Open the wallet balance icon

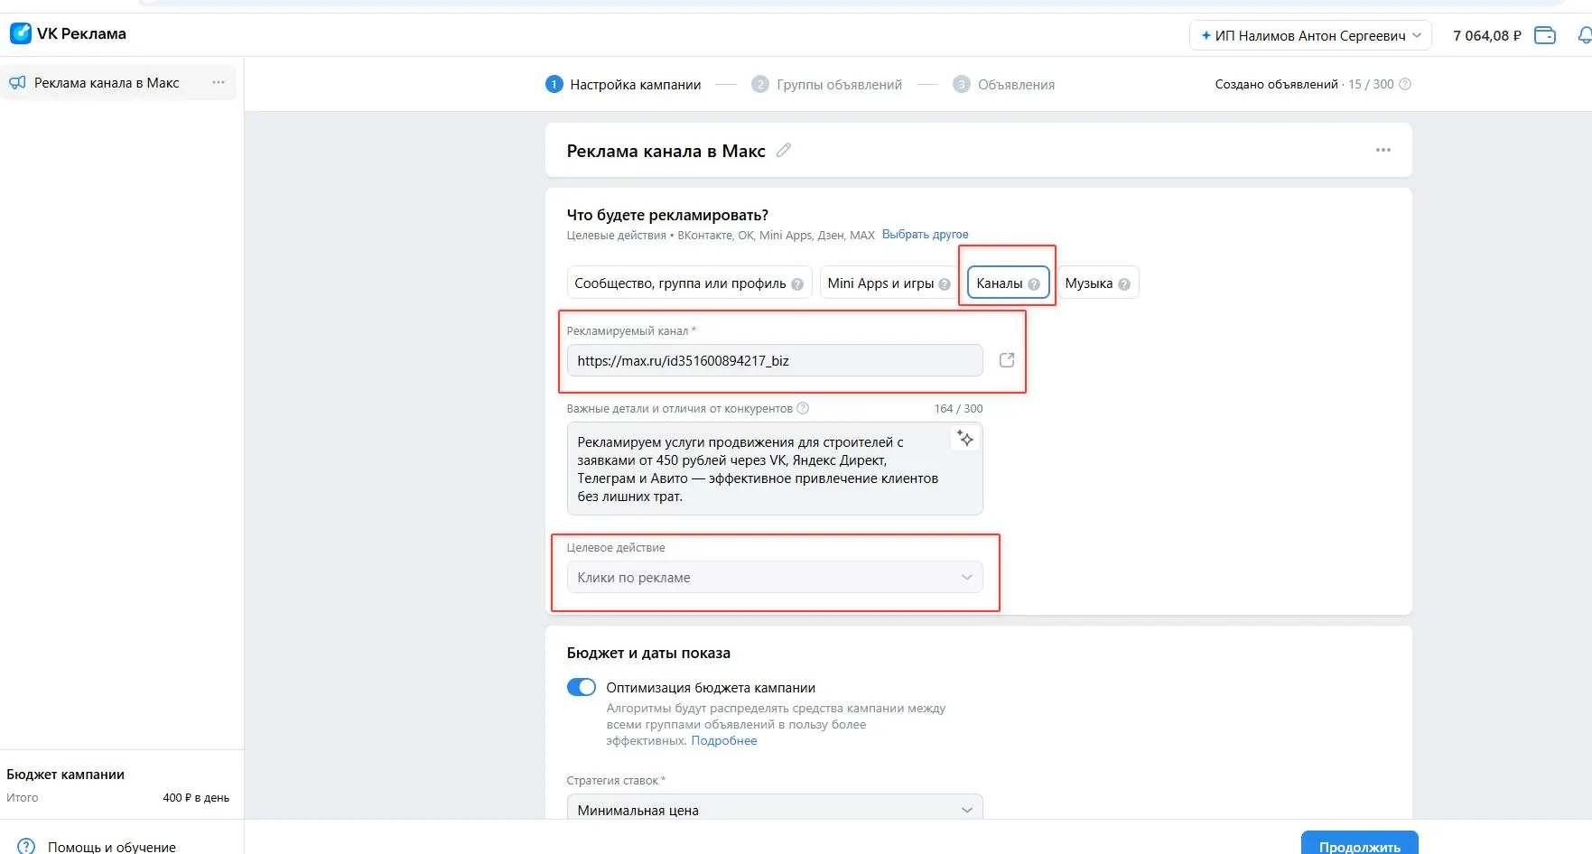(1545, 35)
